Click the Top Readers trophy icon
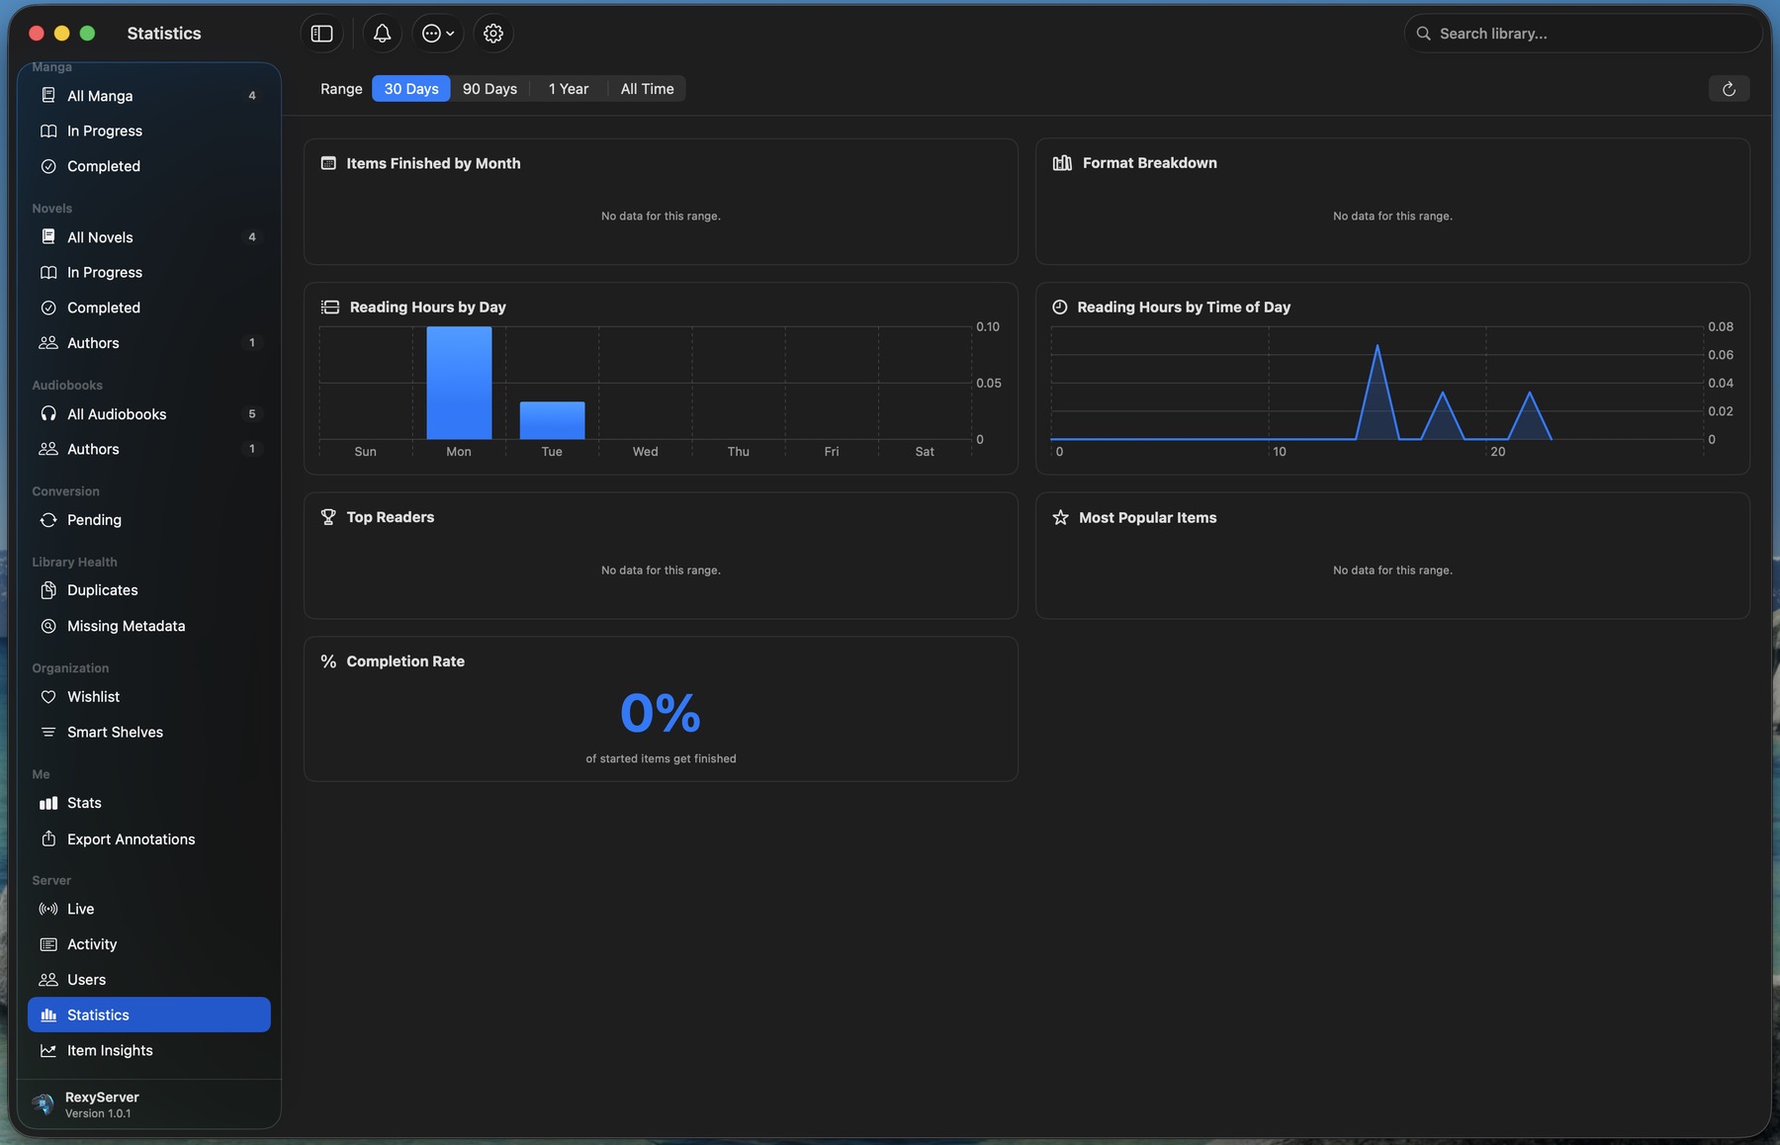1780x1145 pixels. 328,517
